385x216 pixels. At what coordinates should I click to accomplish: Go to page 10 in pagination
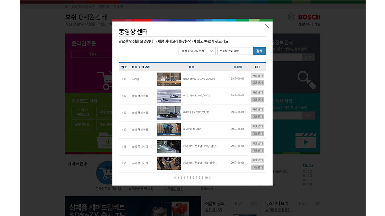(x=206, y=178)
